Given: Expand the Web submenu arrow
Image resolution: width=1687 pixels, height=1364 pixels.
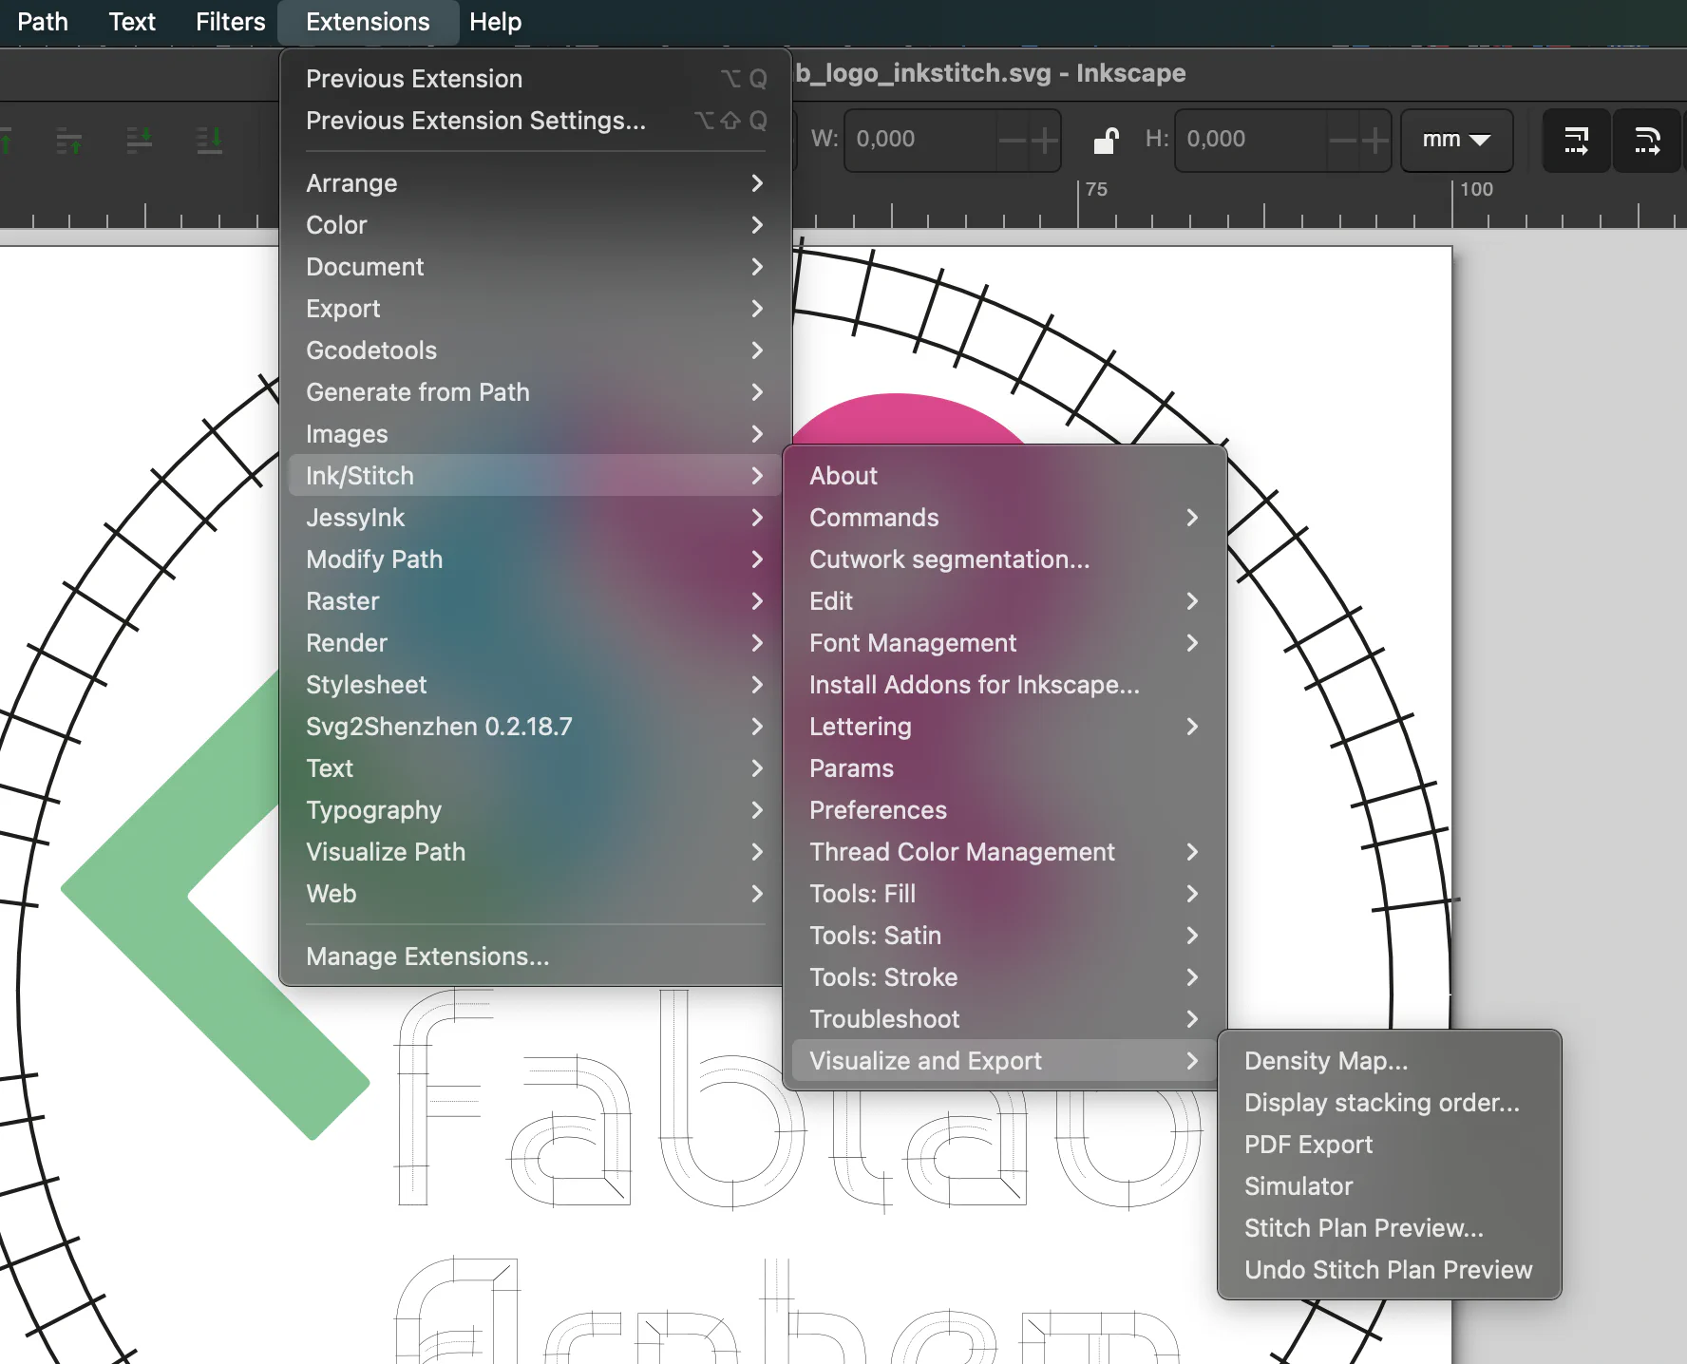Looking at the screenshot, I should coord(757,894).
